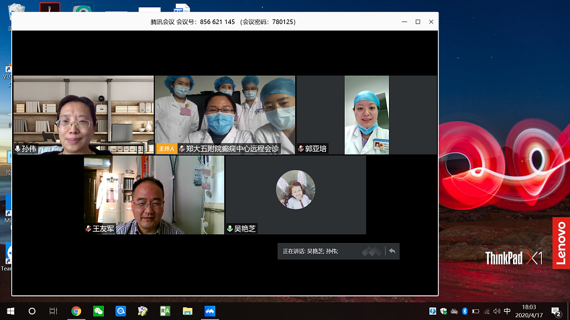
Task: Click the Cortana search circle icon
Action: point(32,311)
